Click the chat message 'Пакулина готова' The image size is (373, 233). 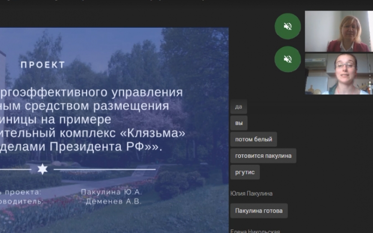[x=259, y=211]
